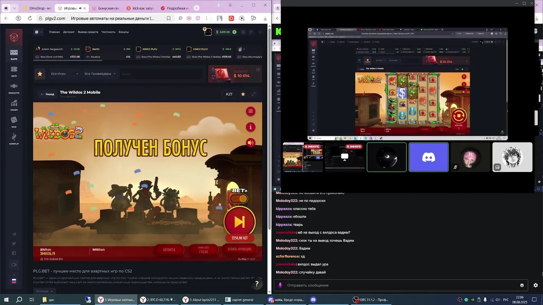Show favorite games with star filter
The image size is (543, 305).
(x=40, y=74)
